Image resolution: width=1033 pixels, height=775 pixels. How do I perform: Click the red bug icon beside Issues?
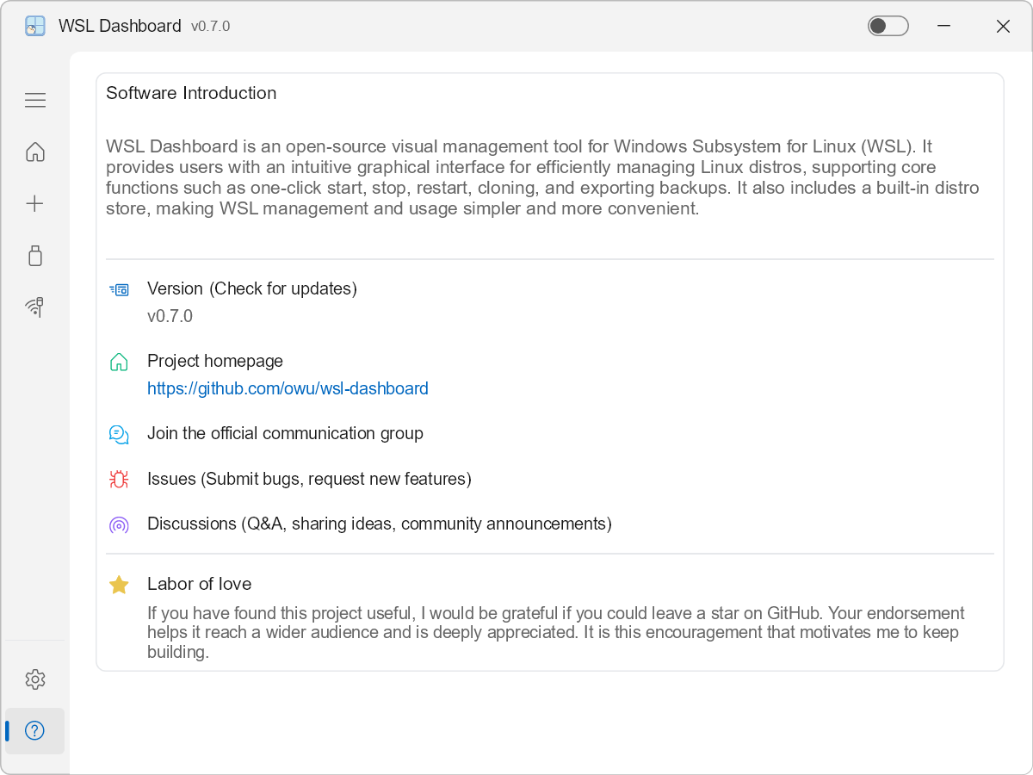click(119, 479)
